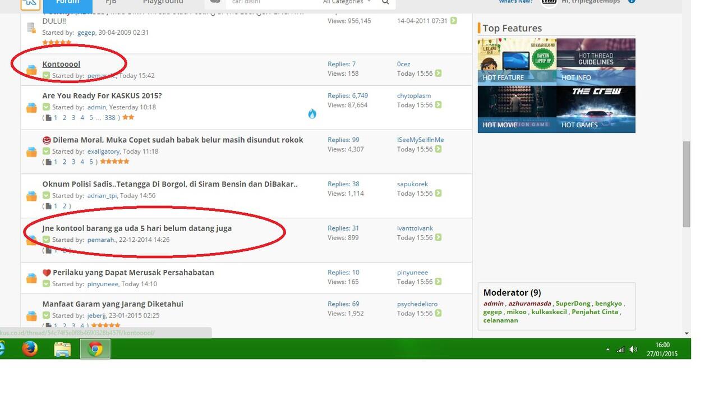718x404 pixels.
Task: Go to page 5 of Dilema Moral thread
Action: (91, 162)
